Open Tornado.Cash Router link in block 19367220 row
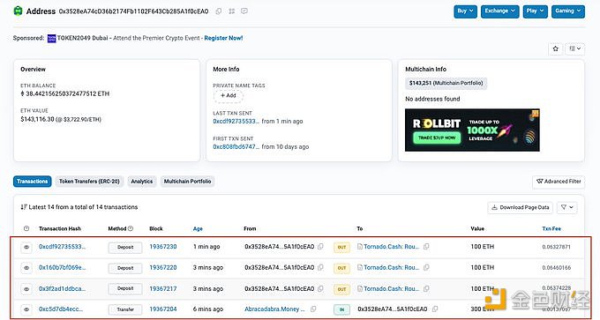This screenshot has width=600, height=320. (x=391, y=267)
